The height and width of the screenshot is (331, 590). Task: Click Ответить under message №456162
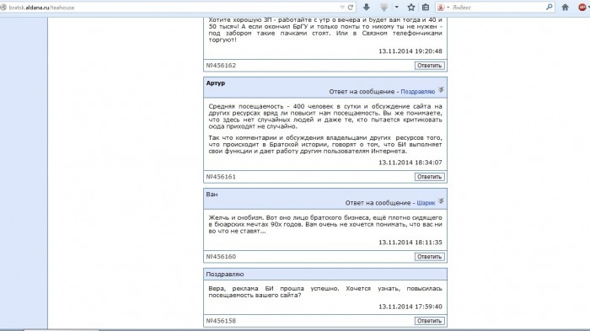[x=429, y=66]
